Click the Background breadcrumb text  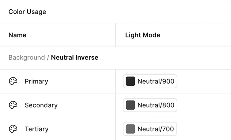coord(27,58)
